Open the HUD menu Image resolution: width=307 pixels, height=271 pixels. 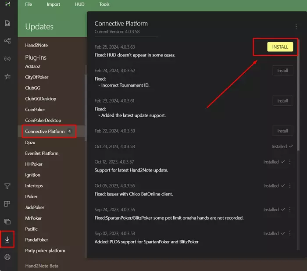pyautogui.click(x=80, y=4)
